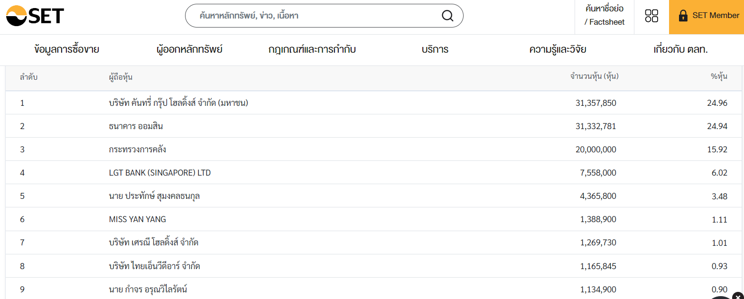Click the lock icon beside SET Member
The image size is (744, 299).
tap(683, 16)
